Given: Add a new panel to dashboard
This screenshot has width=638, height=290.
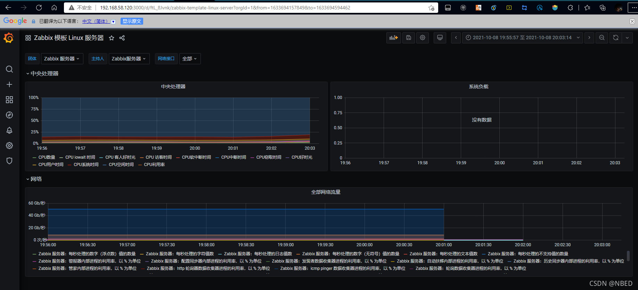Looking at the screenshot, I should (x=393, y=38).
